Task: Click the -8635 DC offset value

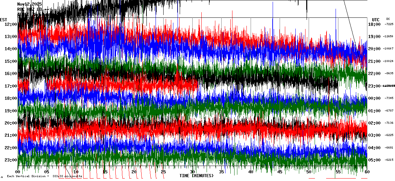Action: tap(389, 74)
